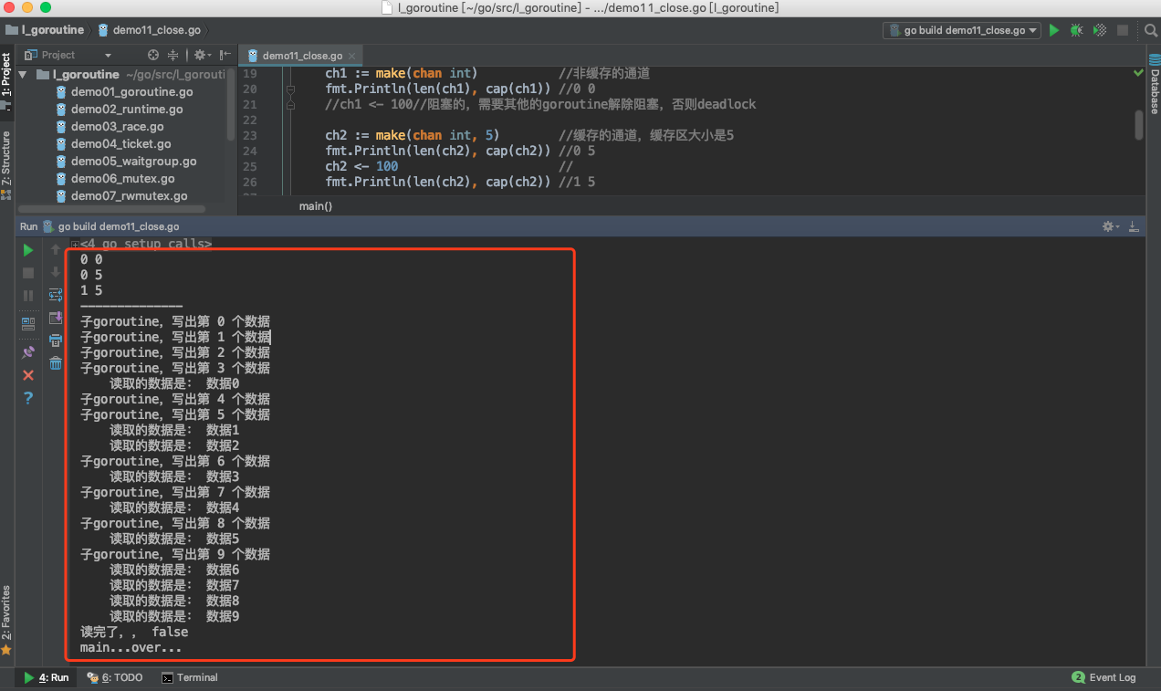Toggle scroll to end of console
Viewport: 1161px width, 691px height.
click(56, 318)
